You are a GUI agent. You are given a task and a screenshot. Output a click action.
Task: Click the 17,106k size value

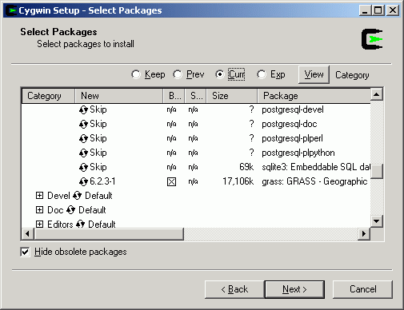[x=238, y=181]
